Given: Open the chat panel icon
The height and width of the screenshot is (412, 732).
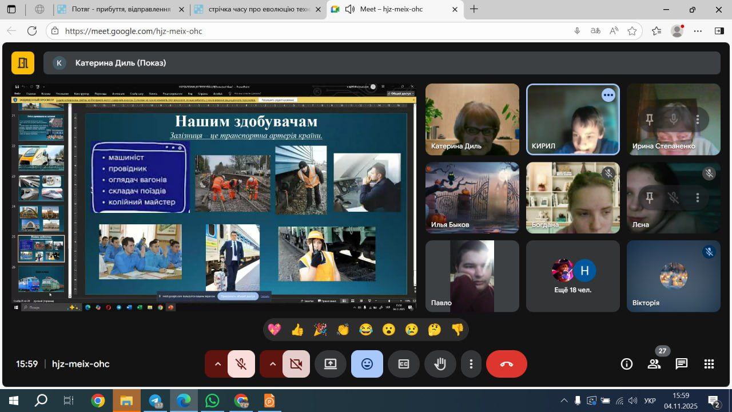Looking at the screenshot, I should [x=681, y=364].
